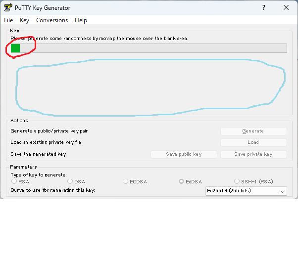Select the ECDSA key type
This screenshot has width=298, height=261.
tap(135, 181)
